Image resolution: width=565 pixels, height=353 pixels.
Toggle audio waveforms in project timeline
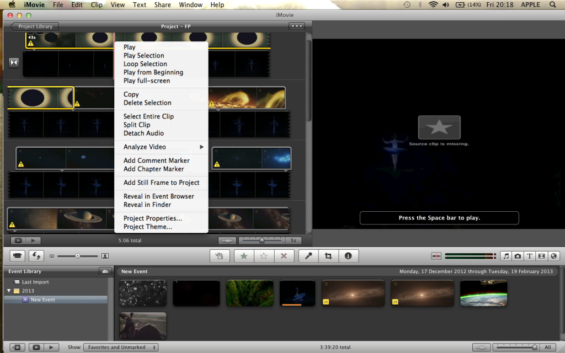pyautogui.click(x=227, y=240)
